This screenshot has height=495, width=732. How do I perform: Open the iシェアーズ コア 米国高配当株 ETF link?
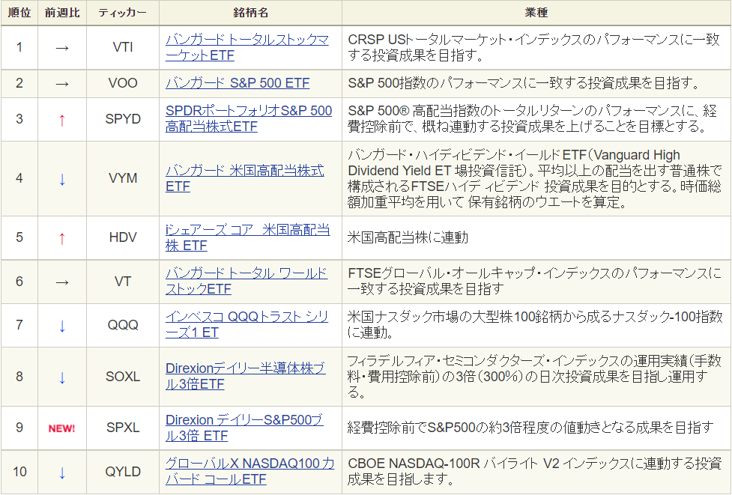tap(247, 237)
